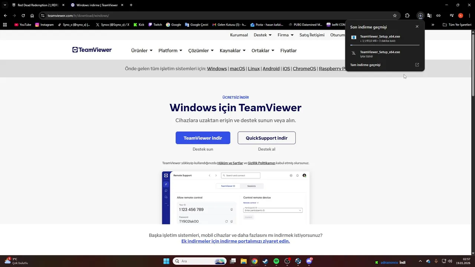
Task: Open the Kurumsal top link
Action: (x=239, y=35)
